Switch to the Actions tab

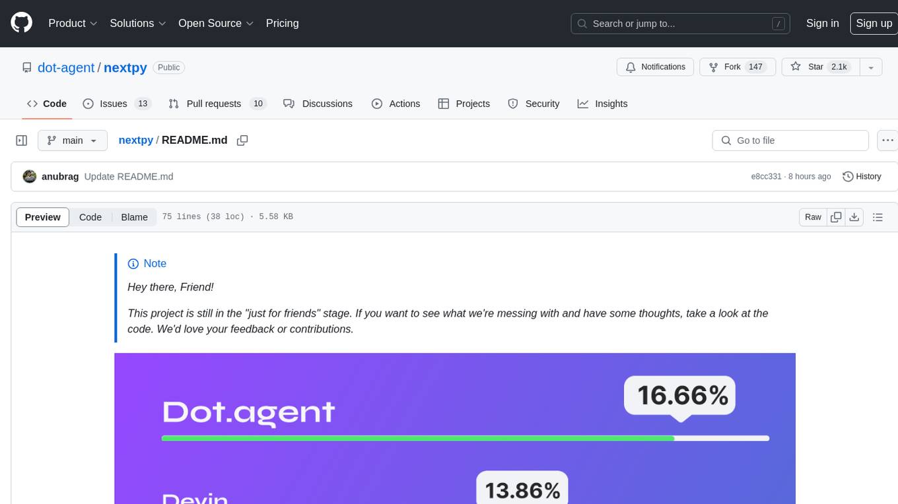(396, 104)
